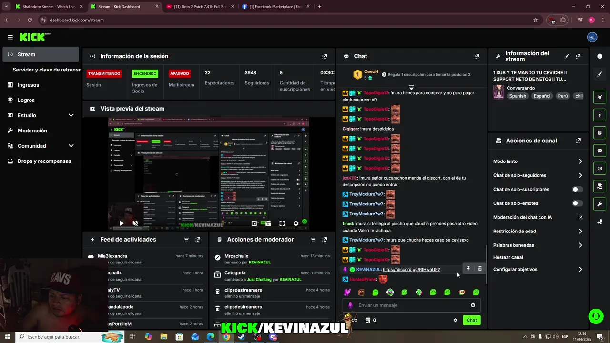Pop out the Información de la sesión panel
Screen dimensions: 610x343
(325, 56)
